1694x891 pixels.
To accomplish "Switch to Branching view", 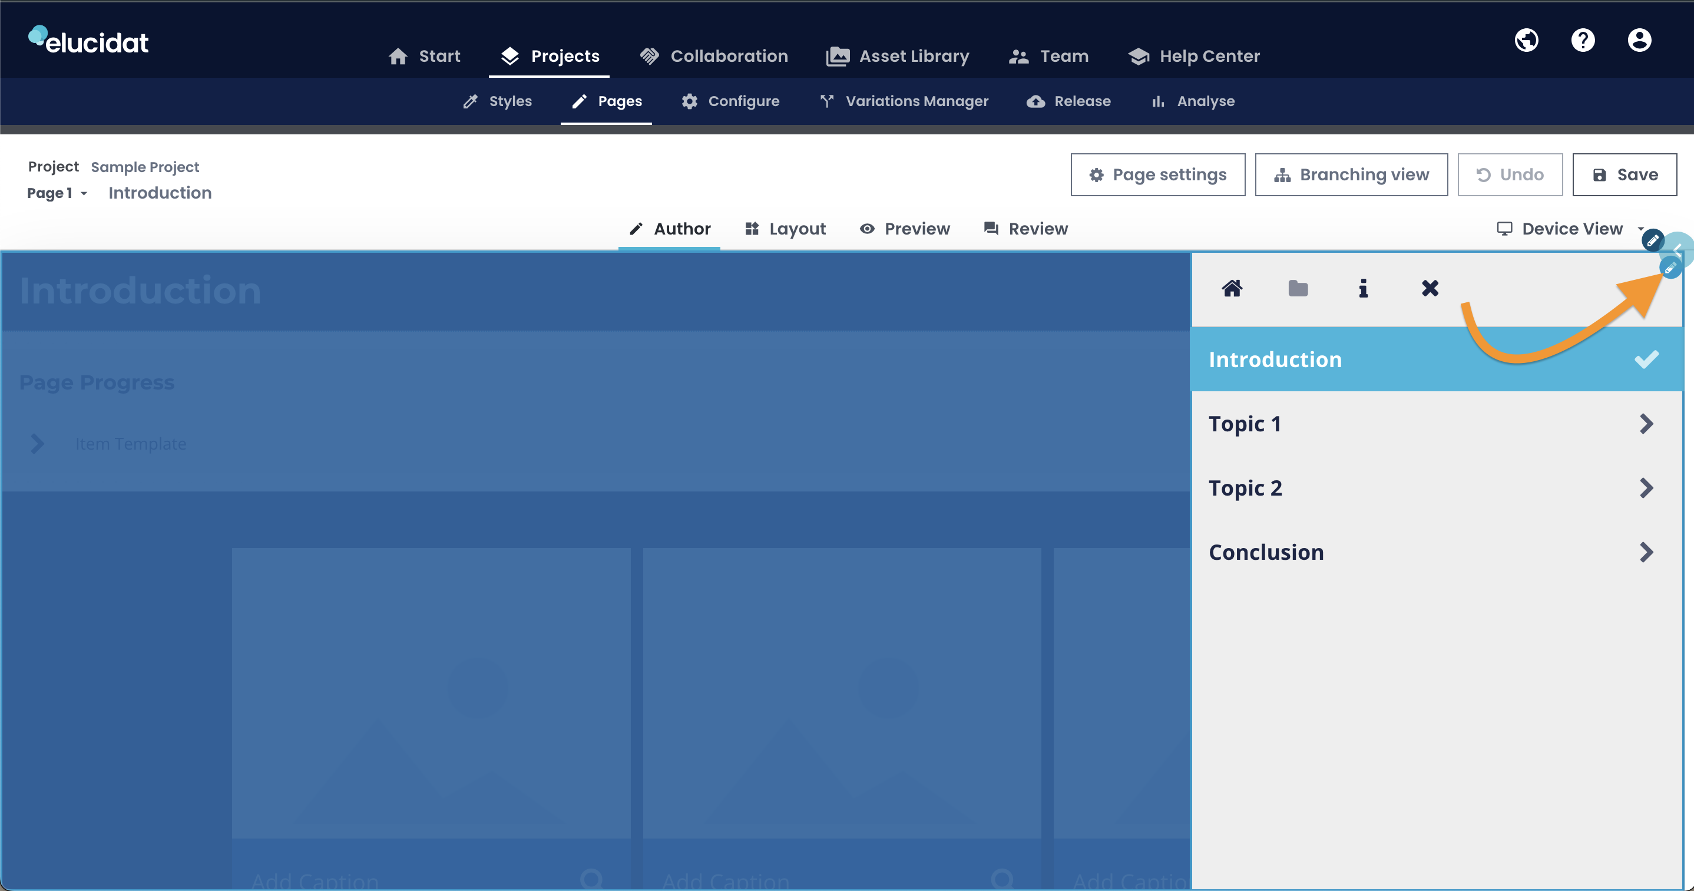I will [x=1351, y=174].
